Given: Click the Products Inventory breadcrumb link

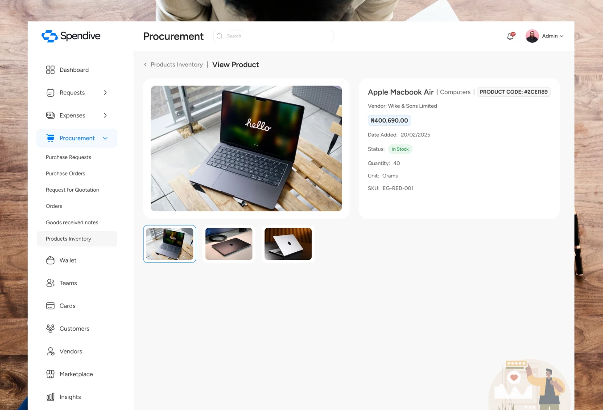Looking at the screenshot, I should point(177,65).
